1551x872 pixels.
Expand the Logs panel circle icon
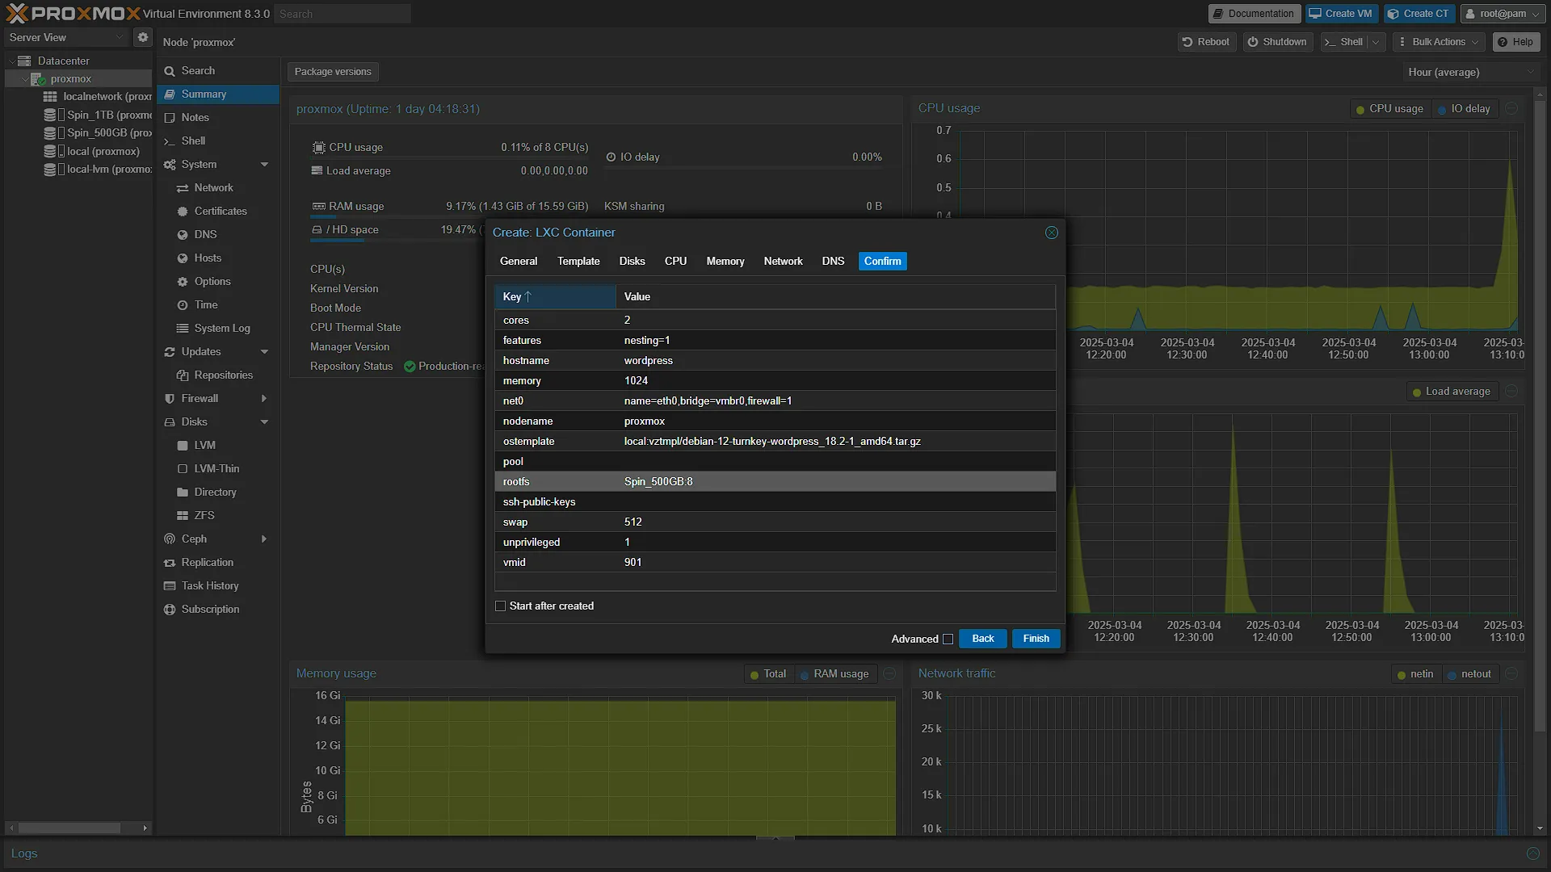pyautogui.click(x=1532, y=853)
